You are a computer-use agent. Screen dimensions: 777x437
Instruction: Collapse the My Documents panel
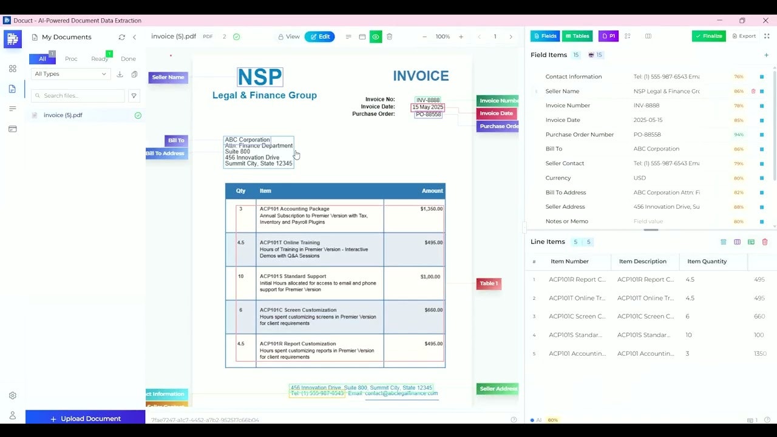(134, 37)
